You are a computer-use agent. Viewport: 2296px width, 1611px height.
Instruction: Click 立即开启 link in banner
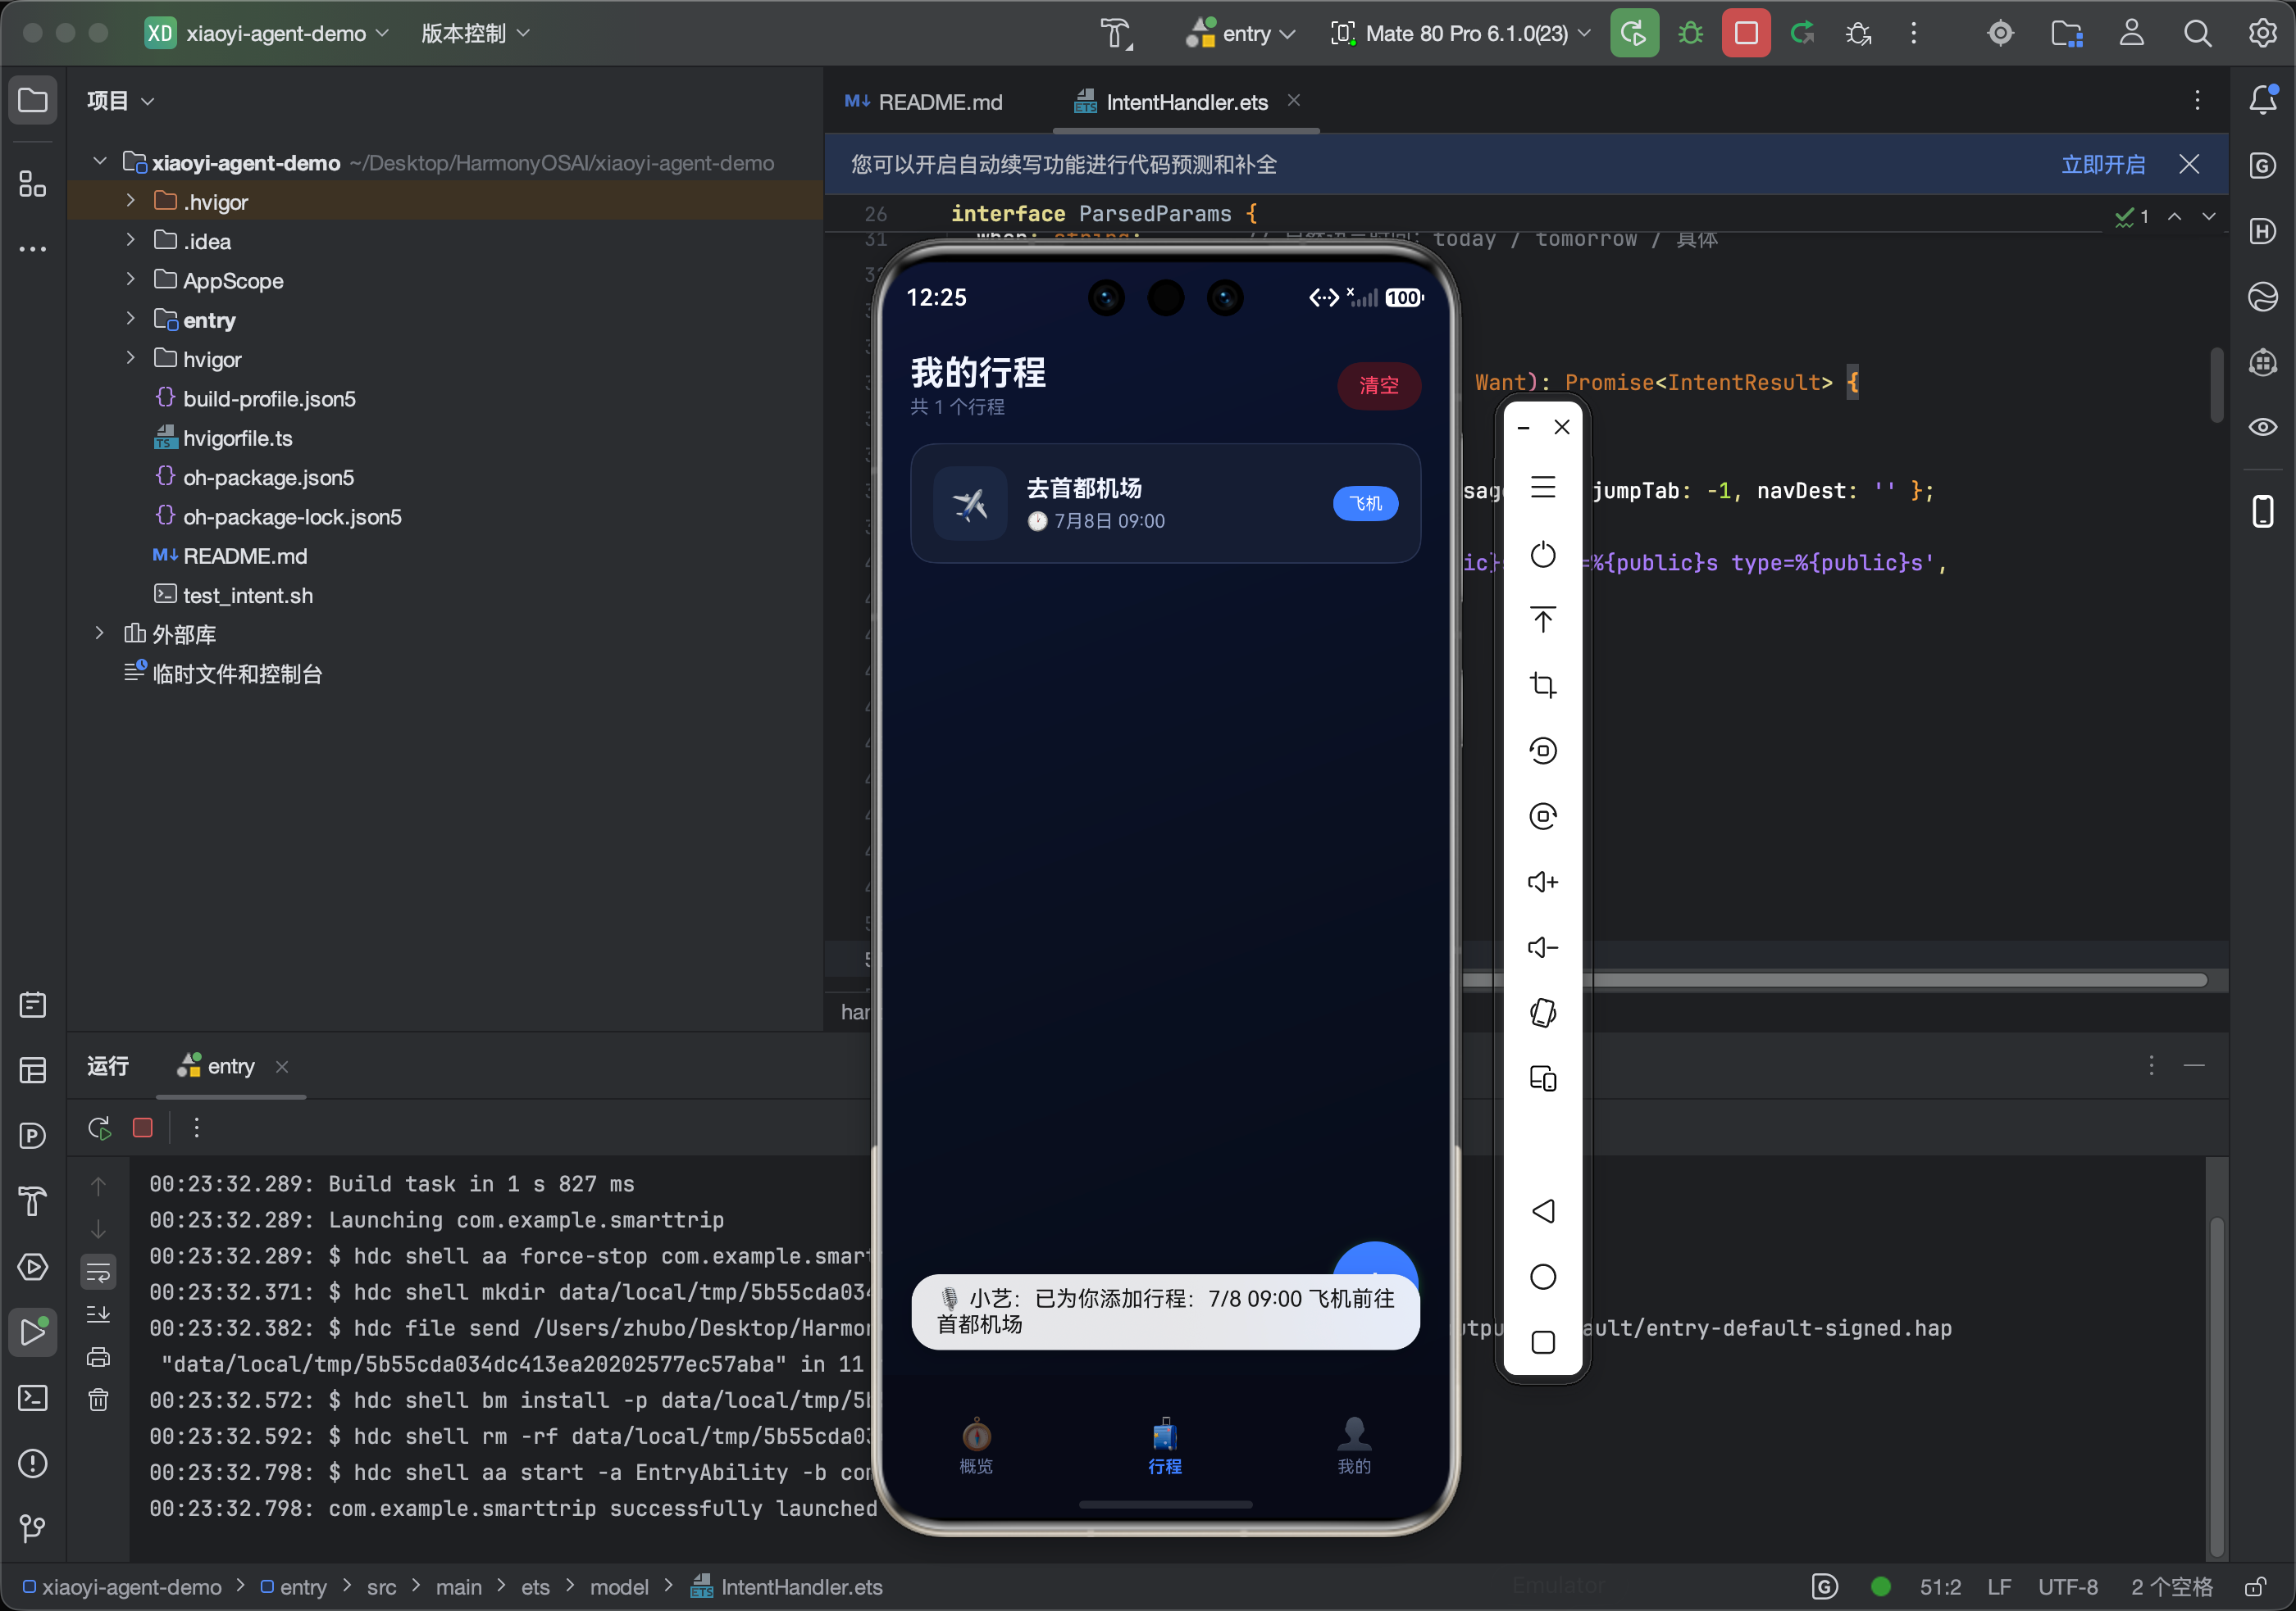point(2103,164)
